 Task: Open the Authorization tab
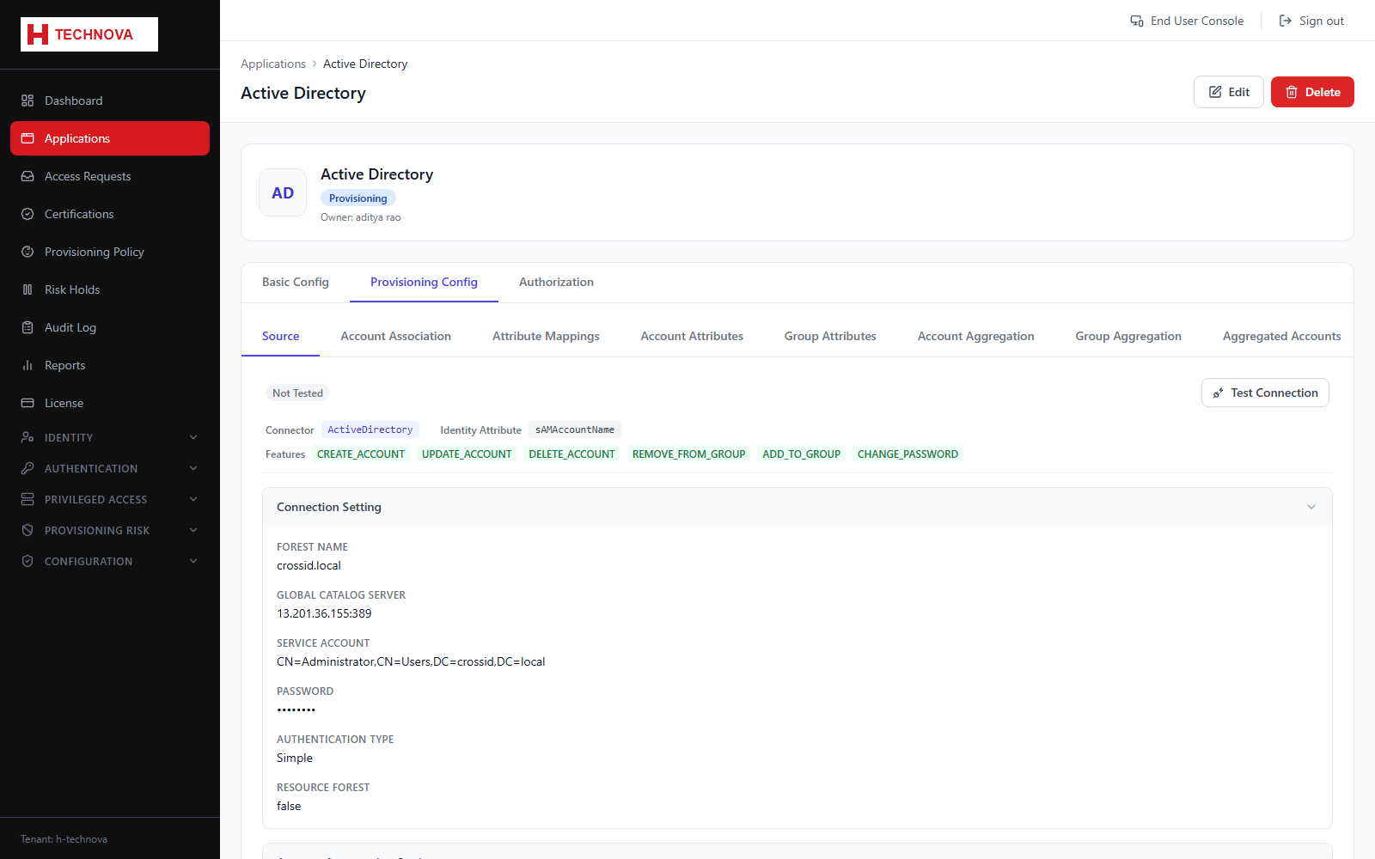pos(556,282)
